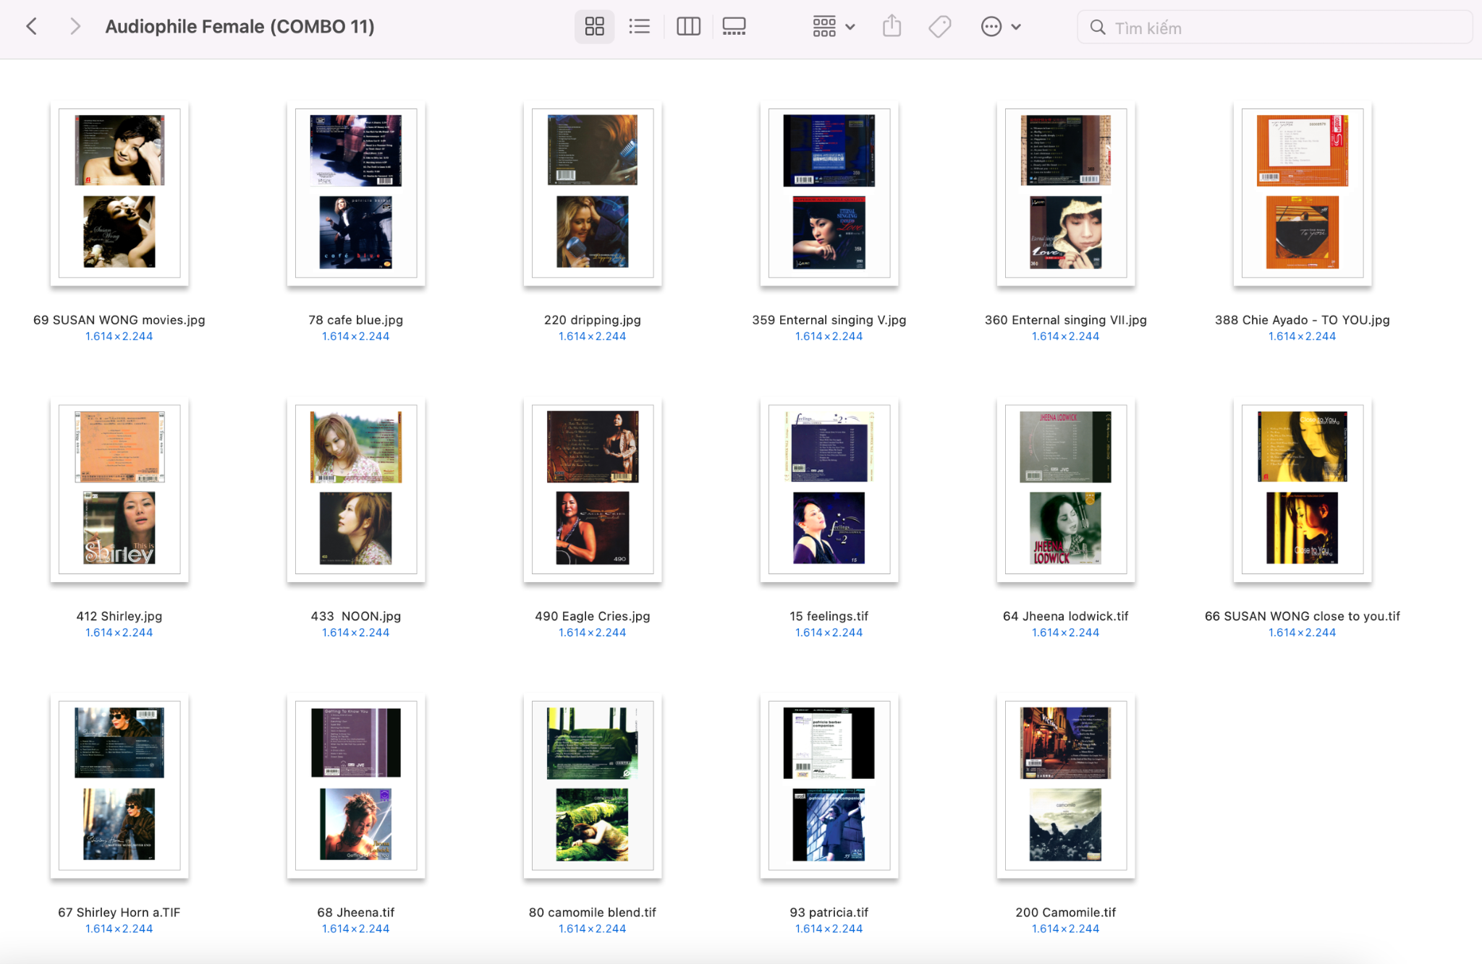Click the file name '93 patricia.tif'

(x=829, y=913)
